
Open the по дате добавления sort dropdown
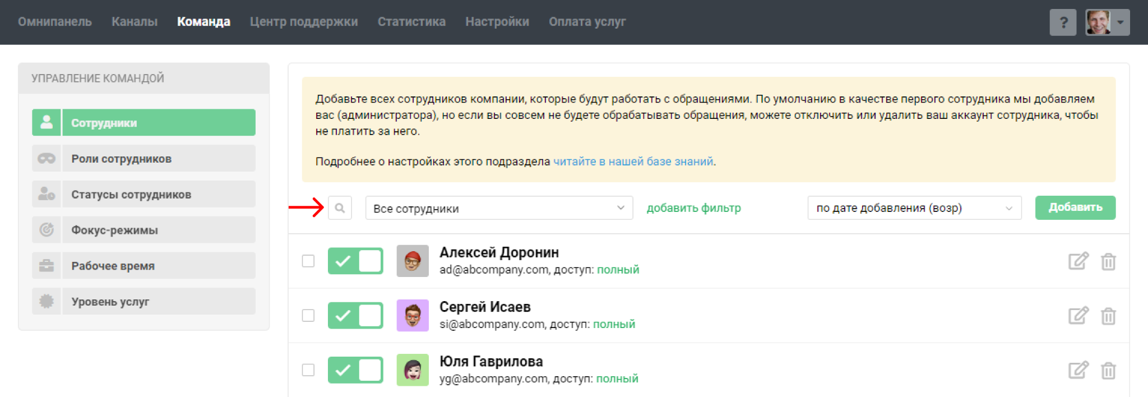pyautogui.click(x=914, y=208)
